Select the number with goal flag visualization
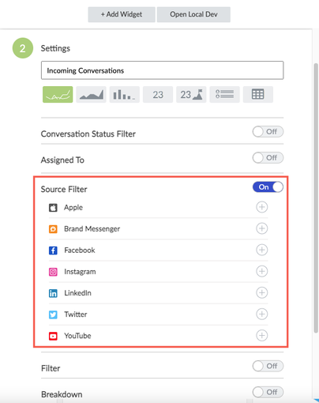 [x=191, y=94]
